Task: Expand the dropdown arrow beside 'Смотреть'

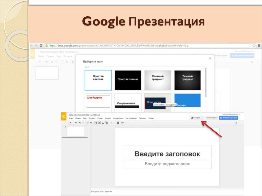Action: 203,118
